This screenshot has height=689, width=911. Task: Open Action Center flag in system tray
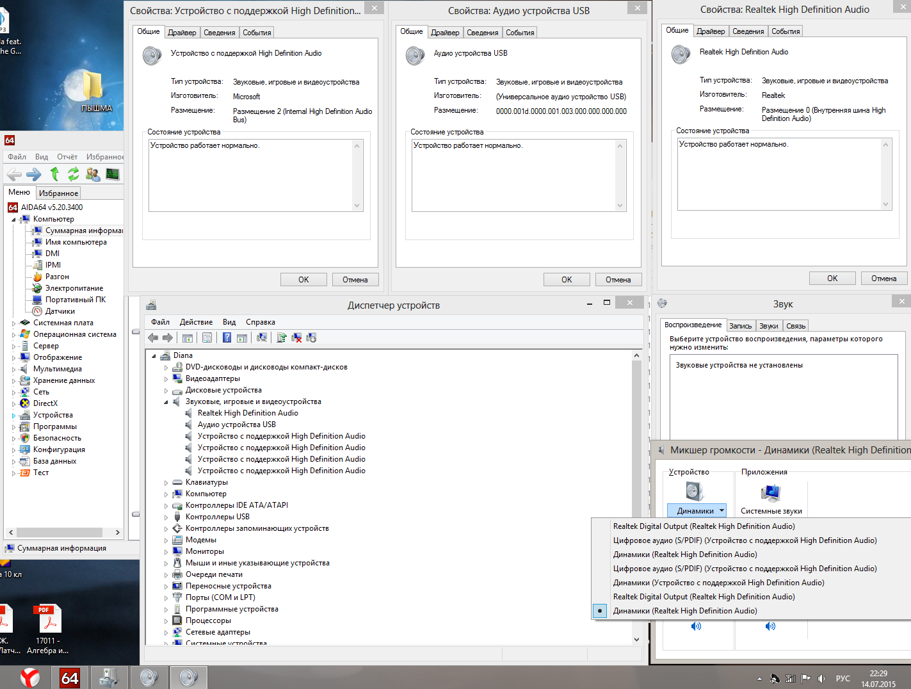click(x=806, y=679)
